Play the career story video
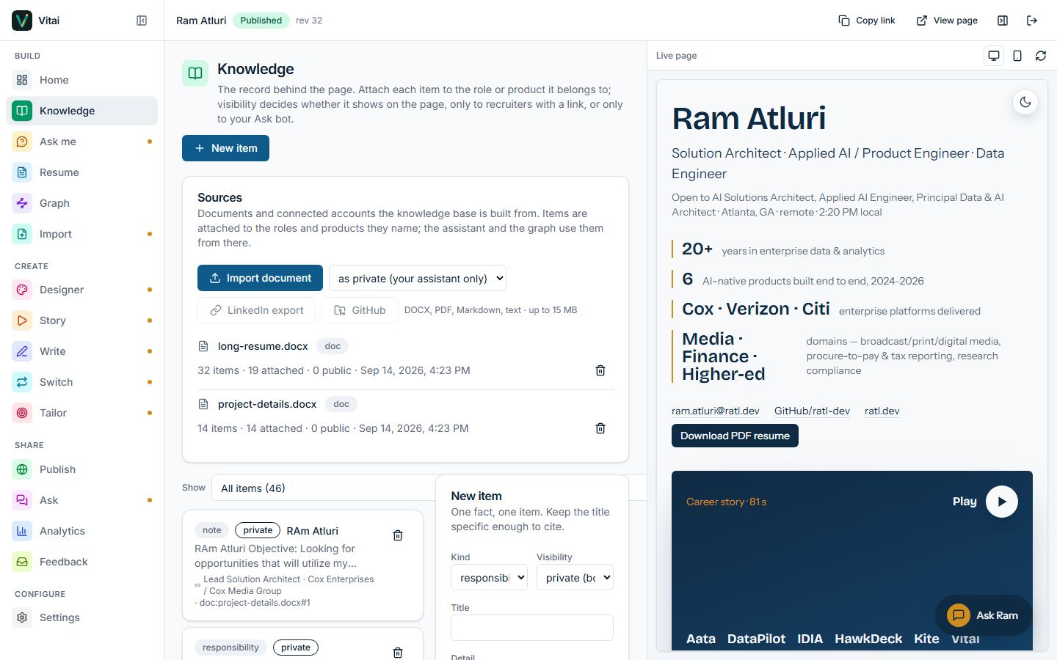This screenshot has height=660, width=1057. click(x=1002, y=502)
